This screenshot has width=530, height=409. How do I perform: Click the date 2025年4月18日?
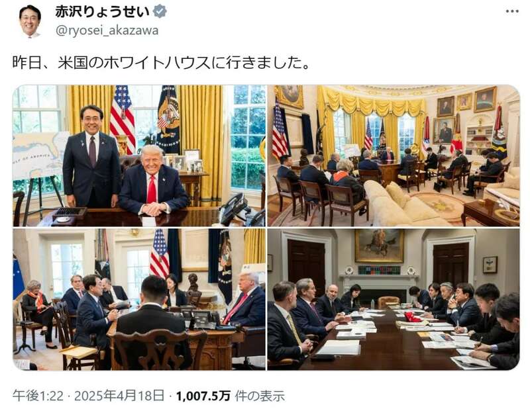(x=119, y=396)
